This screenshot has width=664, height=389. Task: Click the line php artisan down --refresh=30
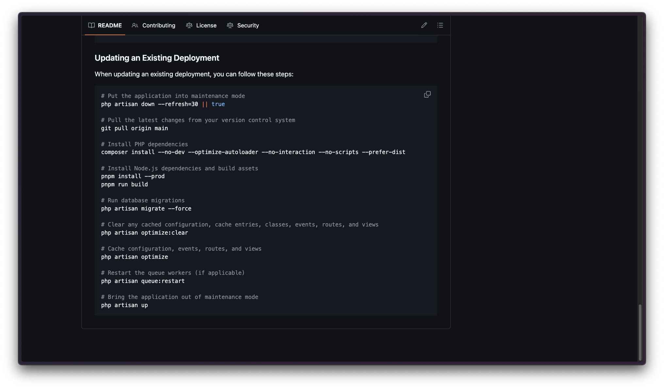163,104
